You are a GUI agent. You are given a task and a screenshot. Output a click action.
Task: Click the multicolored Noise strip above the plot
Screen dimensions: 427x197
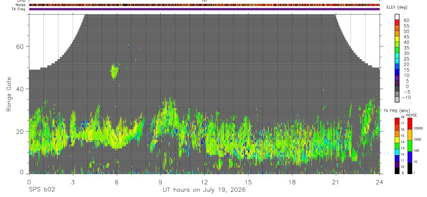tap(204, 5)
